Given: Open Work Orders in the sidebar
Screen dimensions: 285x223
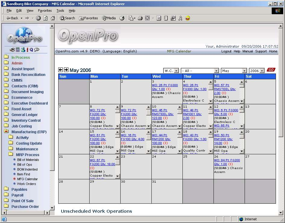Looking at the screenshot, I should coord(26,184).
